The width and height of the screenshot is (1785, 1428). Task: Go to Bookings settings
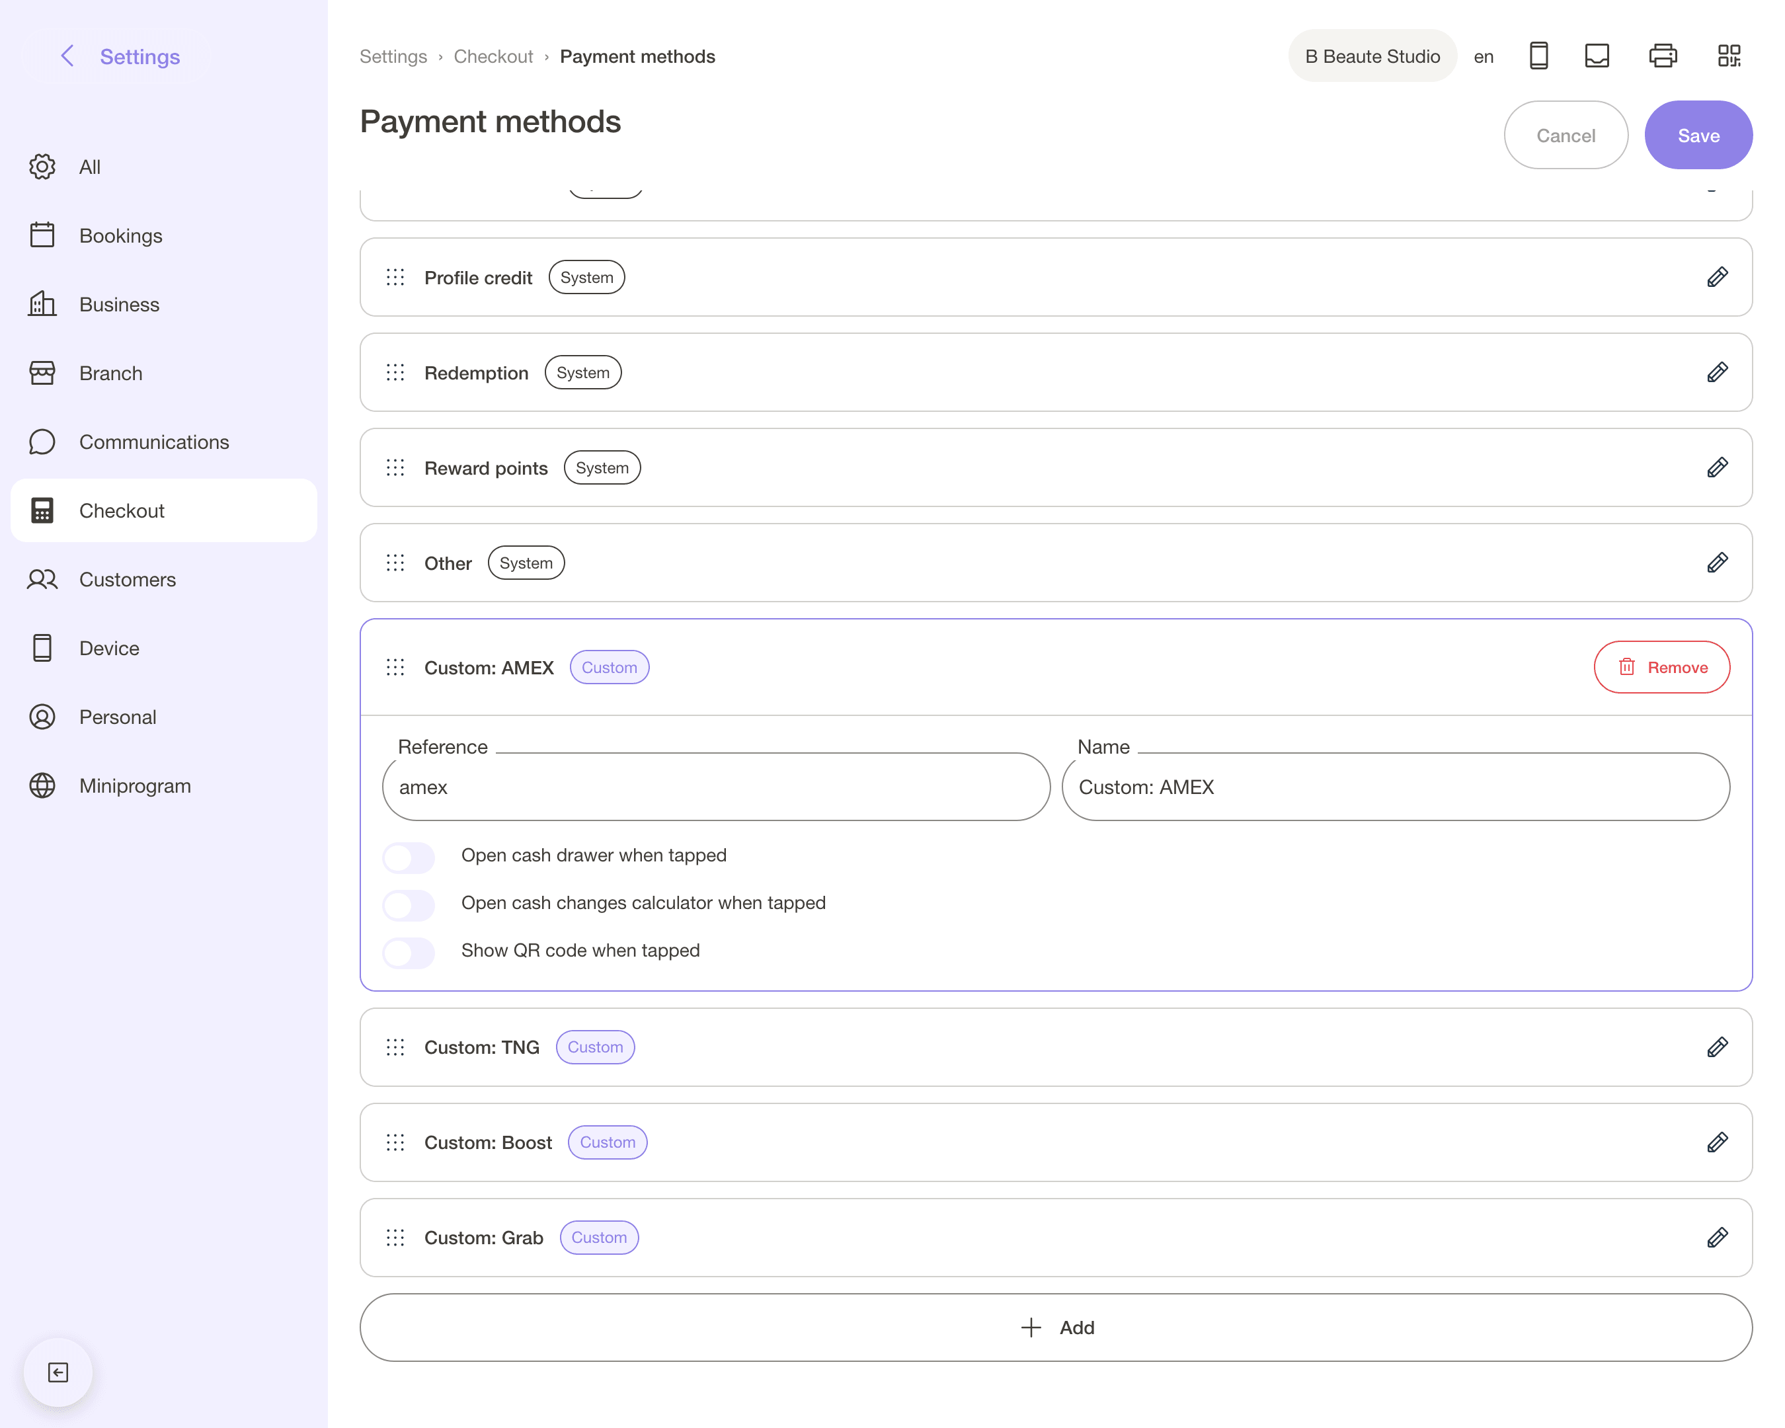point(164,235)
